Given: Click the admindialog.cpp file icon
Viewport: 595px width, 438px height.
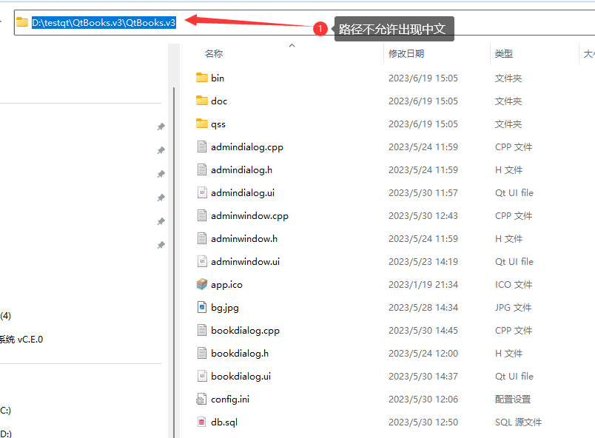Looking at the screenshot, I should pos(202,146).
